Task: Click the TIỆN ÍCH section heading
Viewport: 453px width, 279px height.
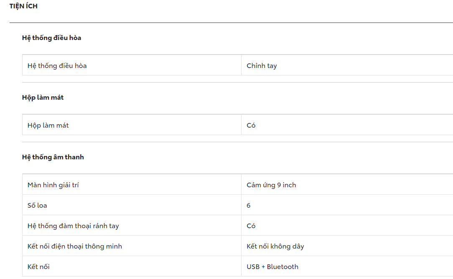Action: click(x=23, y=6)
